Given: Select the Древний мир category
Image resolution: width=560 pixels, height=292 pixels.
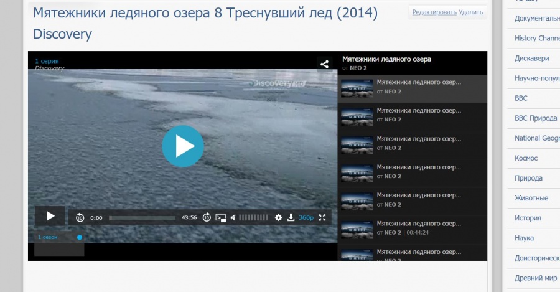Looking at the screenshot, I should coord(536,278).
